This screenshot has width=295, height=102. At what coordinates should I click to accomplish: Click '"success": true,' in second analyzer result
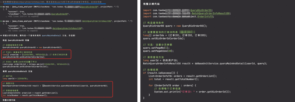pyautogui.click(x=16, y=26)
